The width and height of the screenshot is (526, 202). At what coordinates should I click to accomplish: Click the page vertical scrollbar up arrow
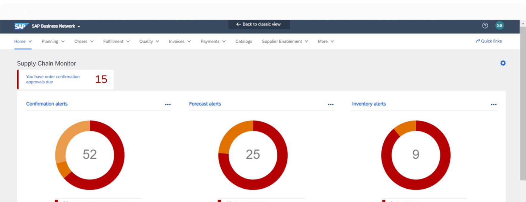[523, 23]
